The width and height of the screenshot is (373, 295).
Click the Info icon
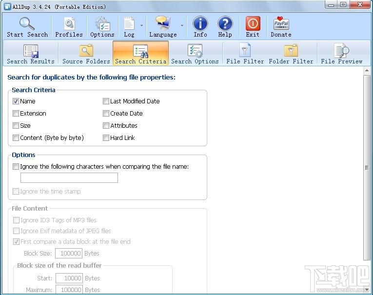pos(200,24)
